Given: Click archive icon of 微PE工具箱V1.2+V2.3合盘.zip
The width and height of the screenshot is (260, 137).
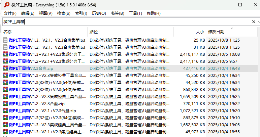Looking at the screenshot, I should pyautogui.click(x=5, y=103).
